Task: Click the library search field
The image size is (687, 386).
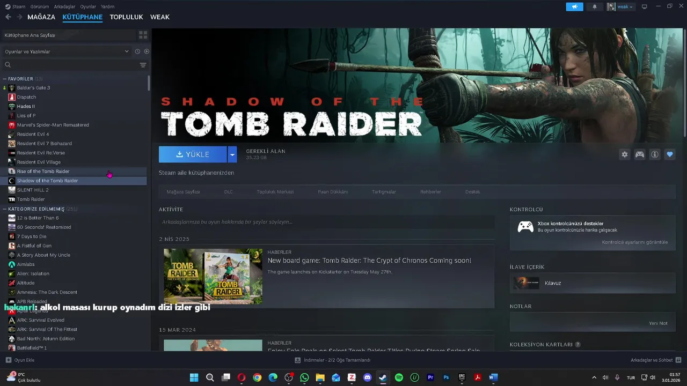Action: click(x=70, y=65)
